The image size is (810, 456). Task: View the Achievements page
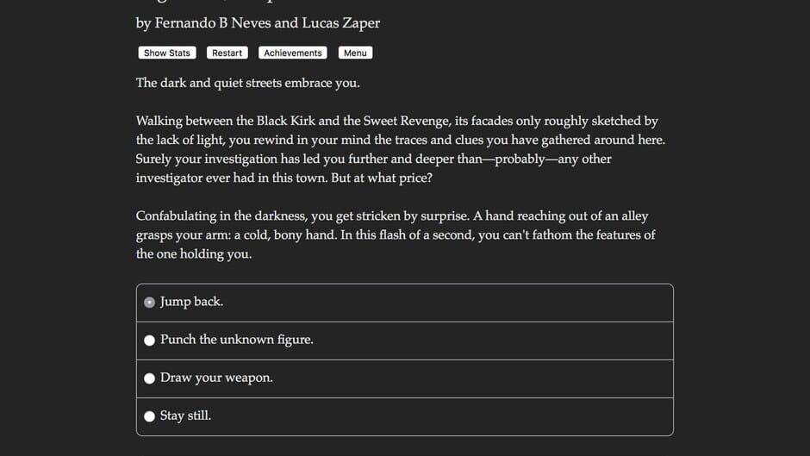coord(293,53)
